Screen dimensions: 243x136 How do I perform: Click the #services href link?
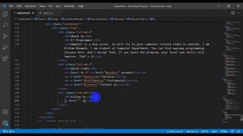pyautogui.click(x=92, y=76)
